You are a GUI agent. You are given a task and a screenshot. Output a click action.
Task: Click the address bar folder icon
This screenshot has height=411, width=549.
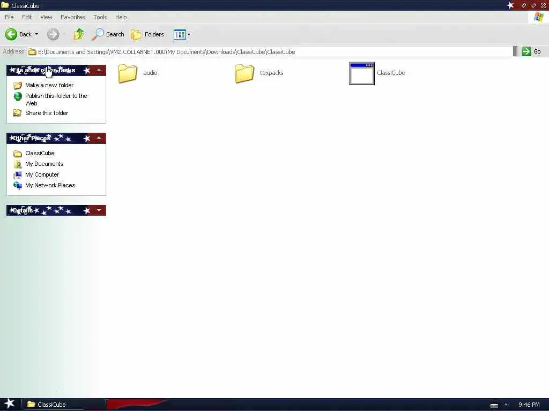tap(32, 52)
